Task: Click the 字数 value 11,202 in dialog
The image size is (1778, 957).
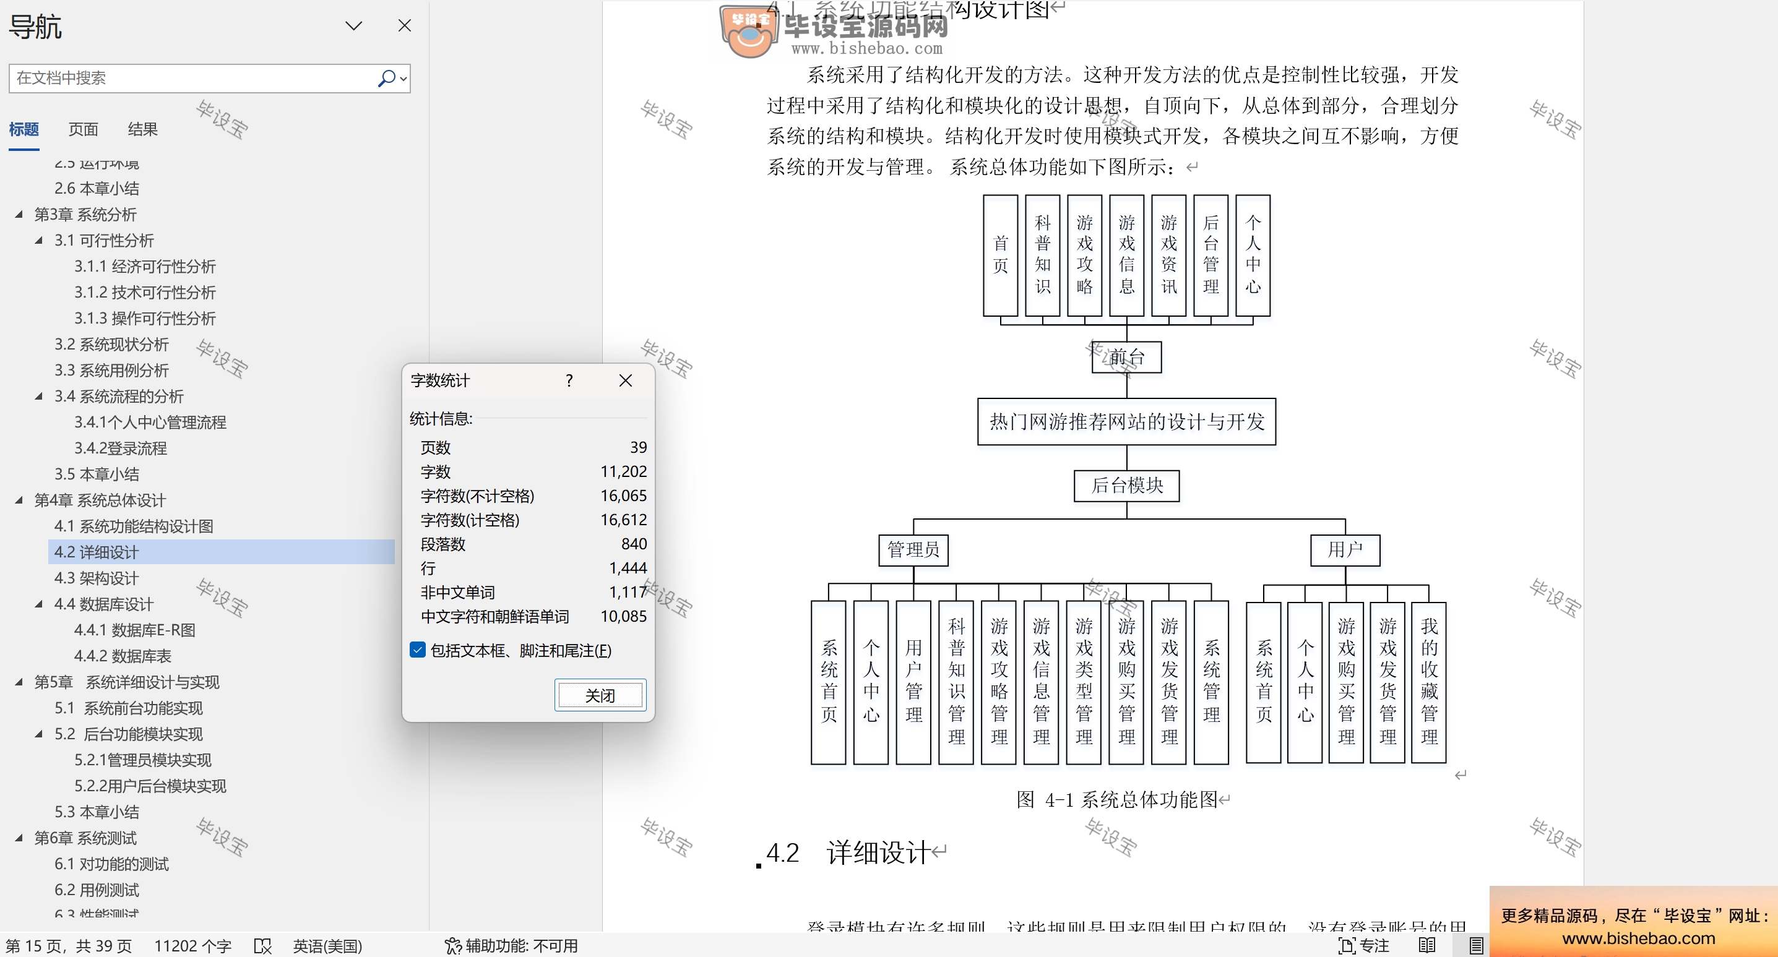Action: pos(623,471)
